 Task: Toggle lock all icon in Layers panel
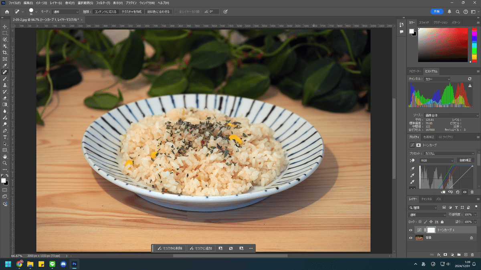(442, 222)
